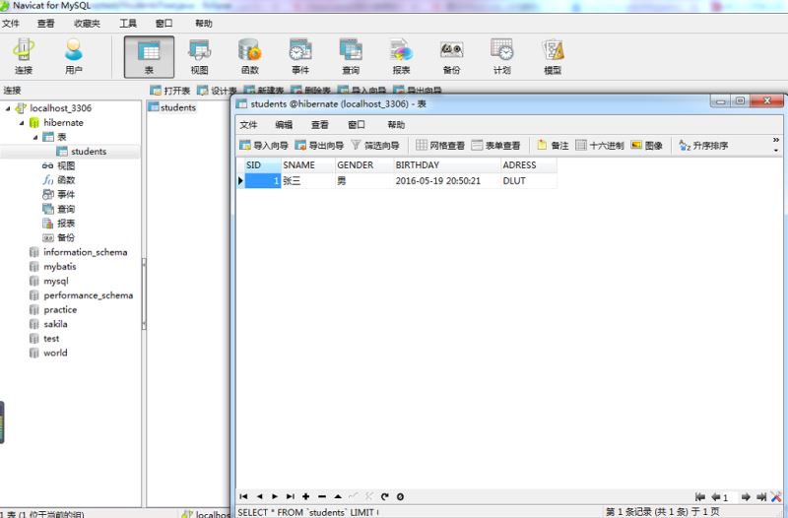
Task: Open the 函数 functions toolbar button
Action: pos(250,57)
